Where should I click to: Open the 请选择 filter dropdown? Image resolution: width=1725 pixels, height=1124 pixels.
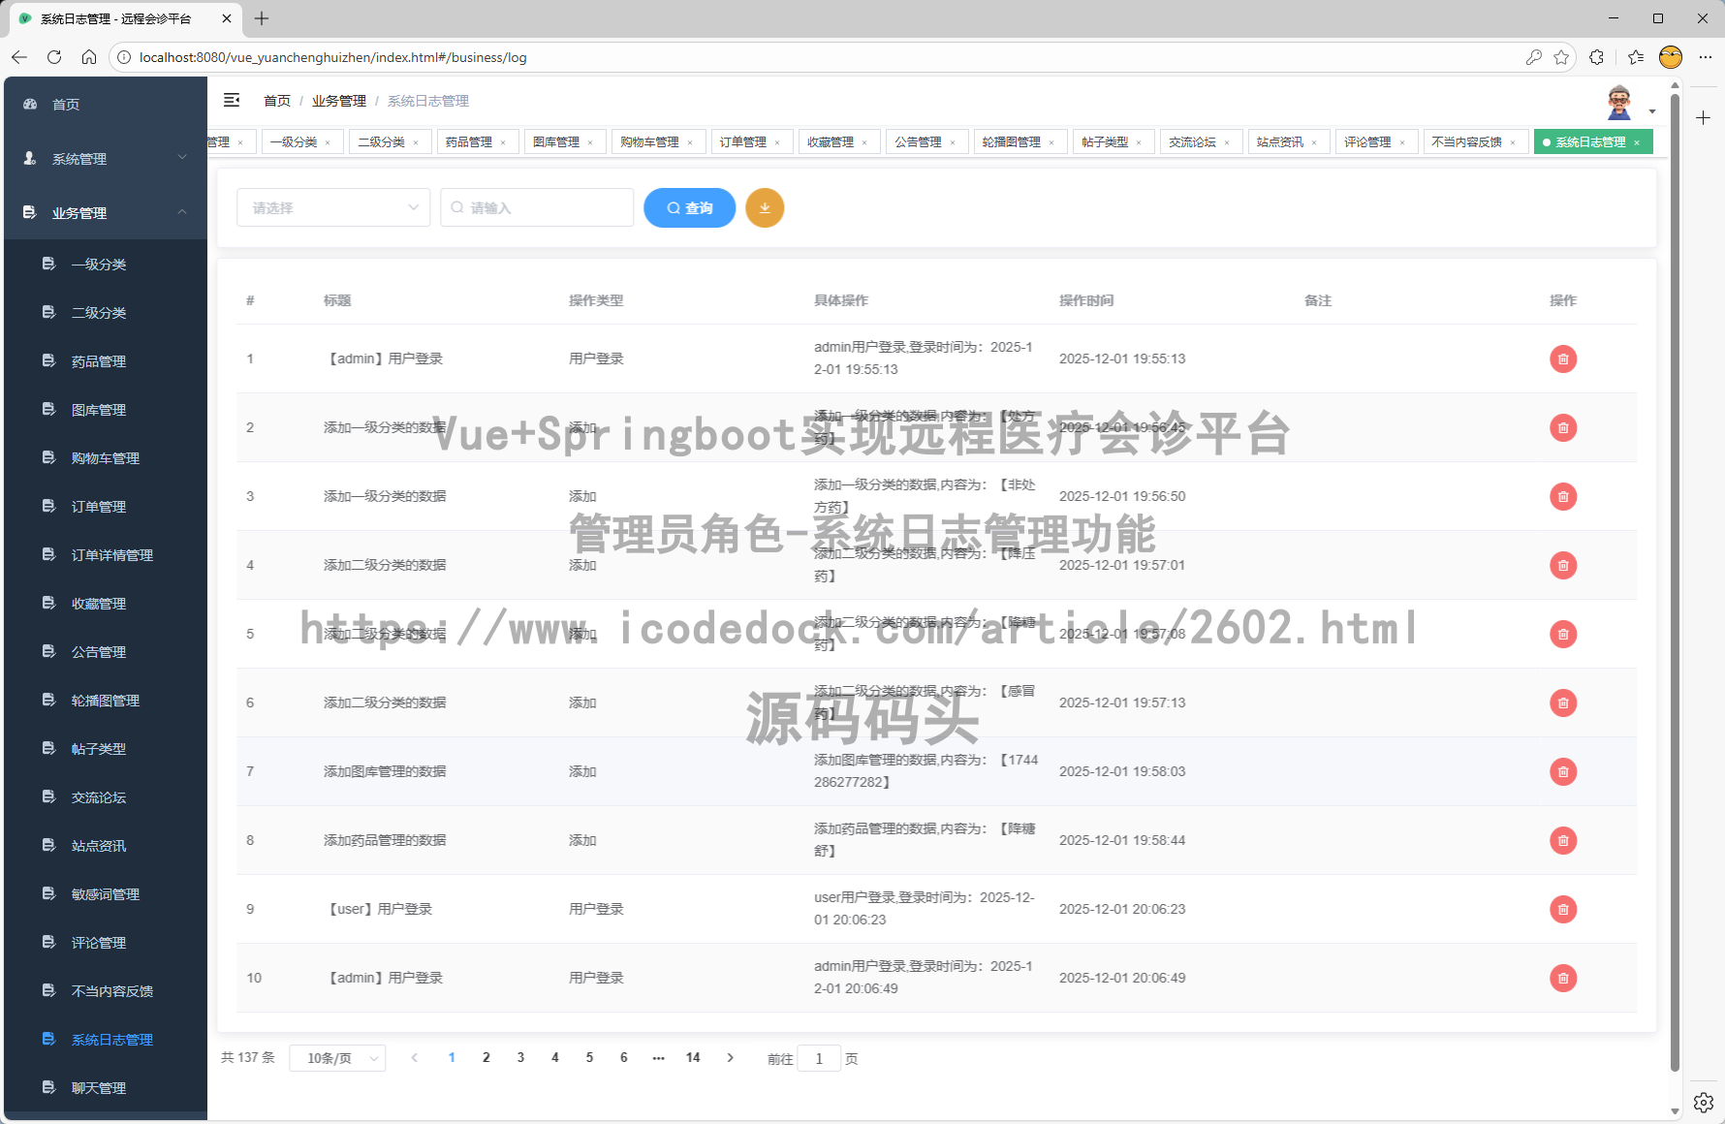333,207
